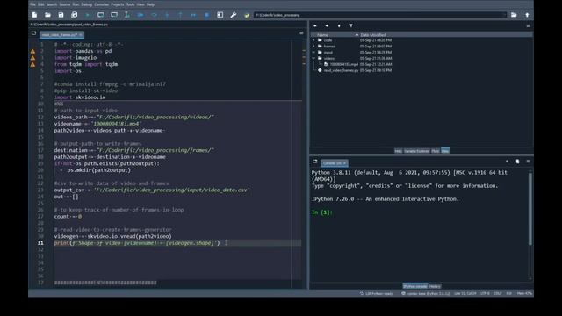
Task: Save all open files
Action: tap(74, 15)
